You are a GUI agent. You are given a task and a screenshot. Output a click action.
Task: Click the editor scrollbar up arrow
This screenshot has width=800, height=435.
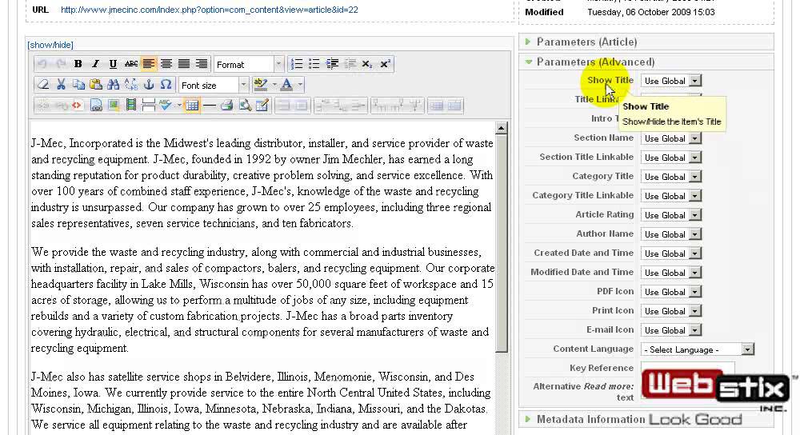[x=502, y=128]
